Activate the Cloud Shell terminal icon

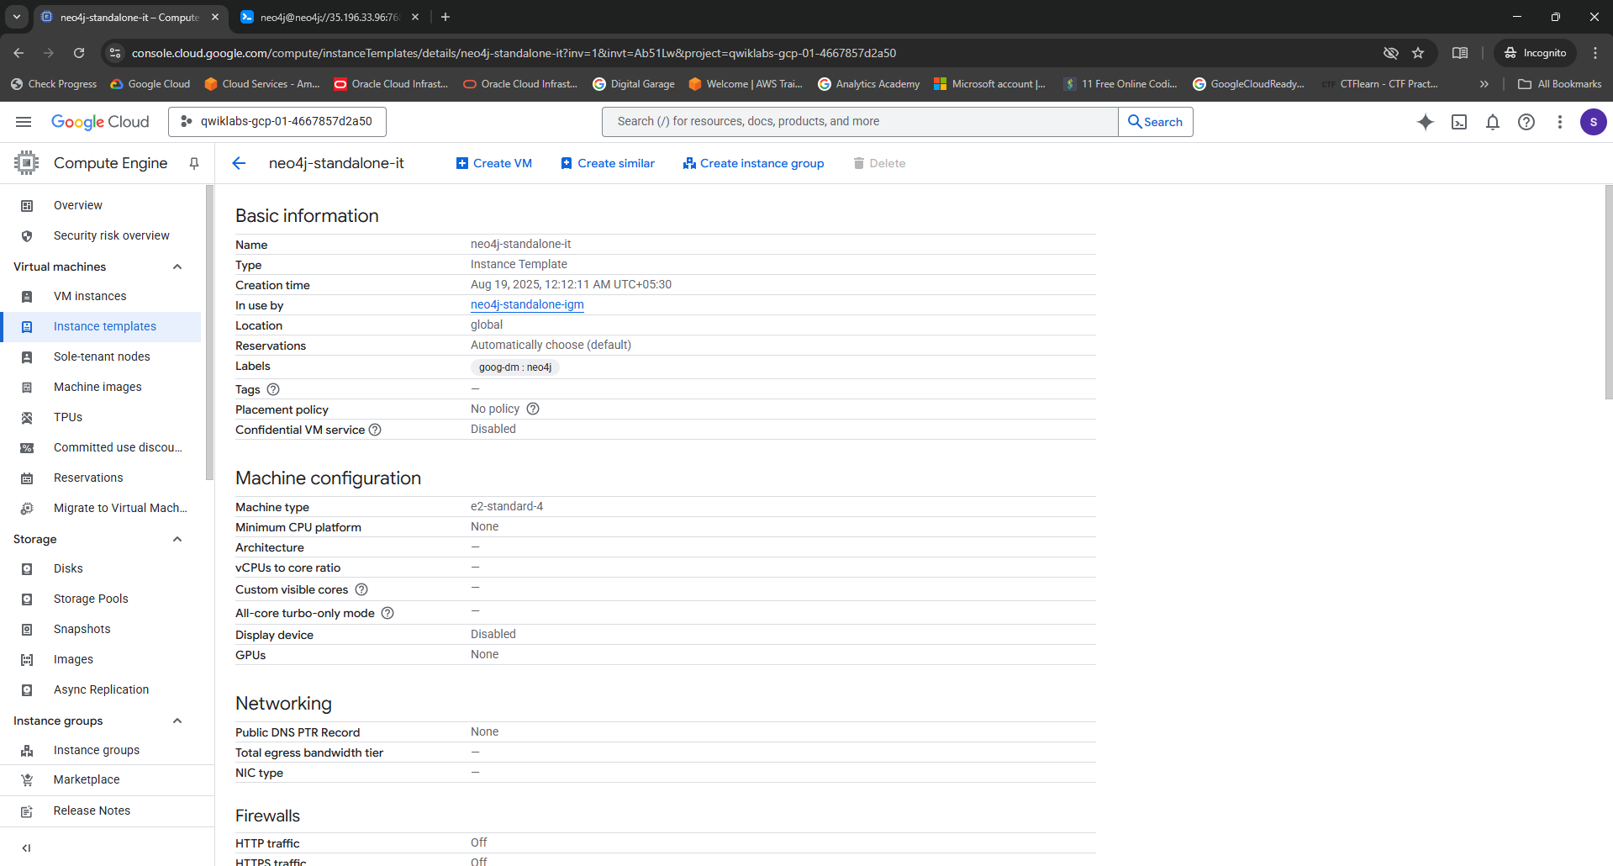tap(1459, 122)
